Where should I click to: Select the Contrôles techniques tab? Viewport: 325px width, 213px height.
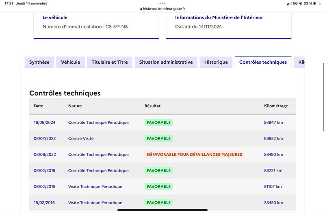(263, 62)
